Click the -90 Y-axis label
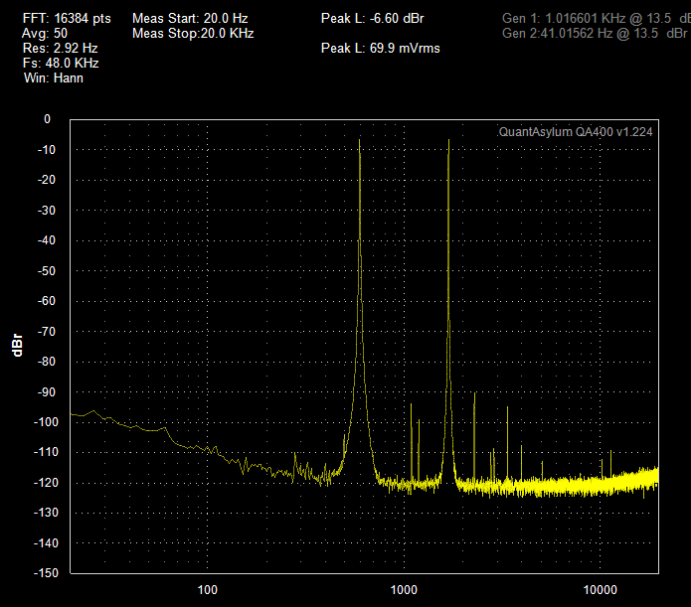The width and height of the screenshot is (691, 607). tap(47, 392)
